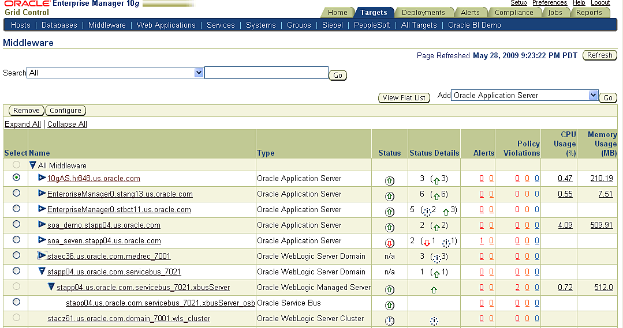This screenshot has height=328, width=623.
Task: Open the Jobs tab
Action: tap(555, 12)
